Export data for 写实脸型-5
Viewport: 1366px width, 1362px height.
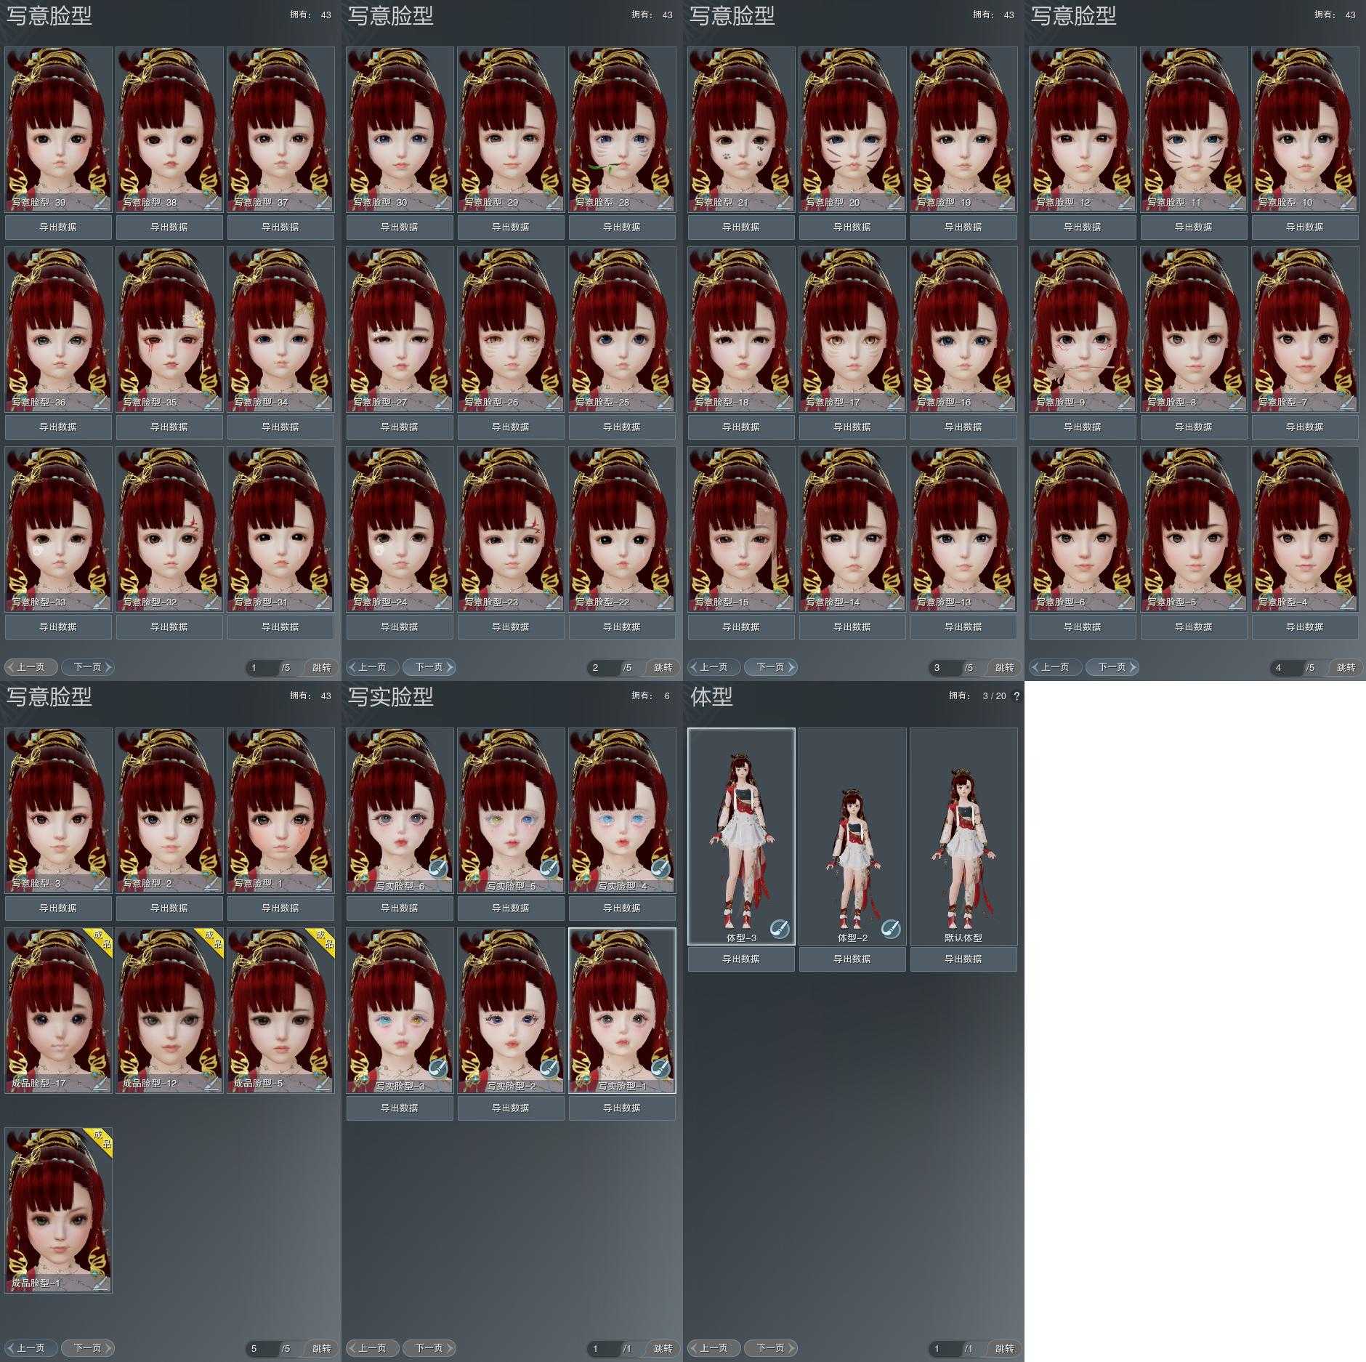[x=511, y=908]
